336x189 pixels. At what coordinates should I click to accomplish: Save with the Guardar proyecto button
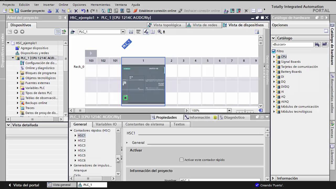click(30, 11)
